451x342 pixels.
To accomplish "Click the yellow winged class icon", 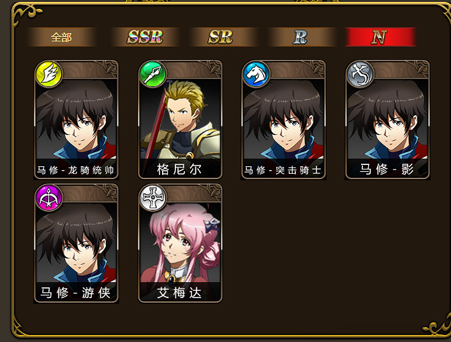I will coord(49,74).
